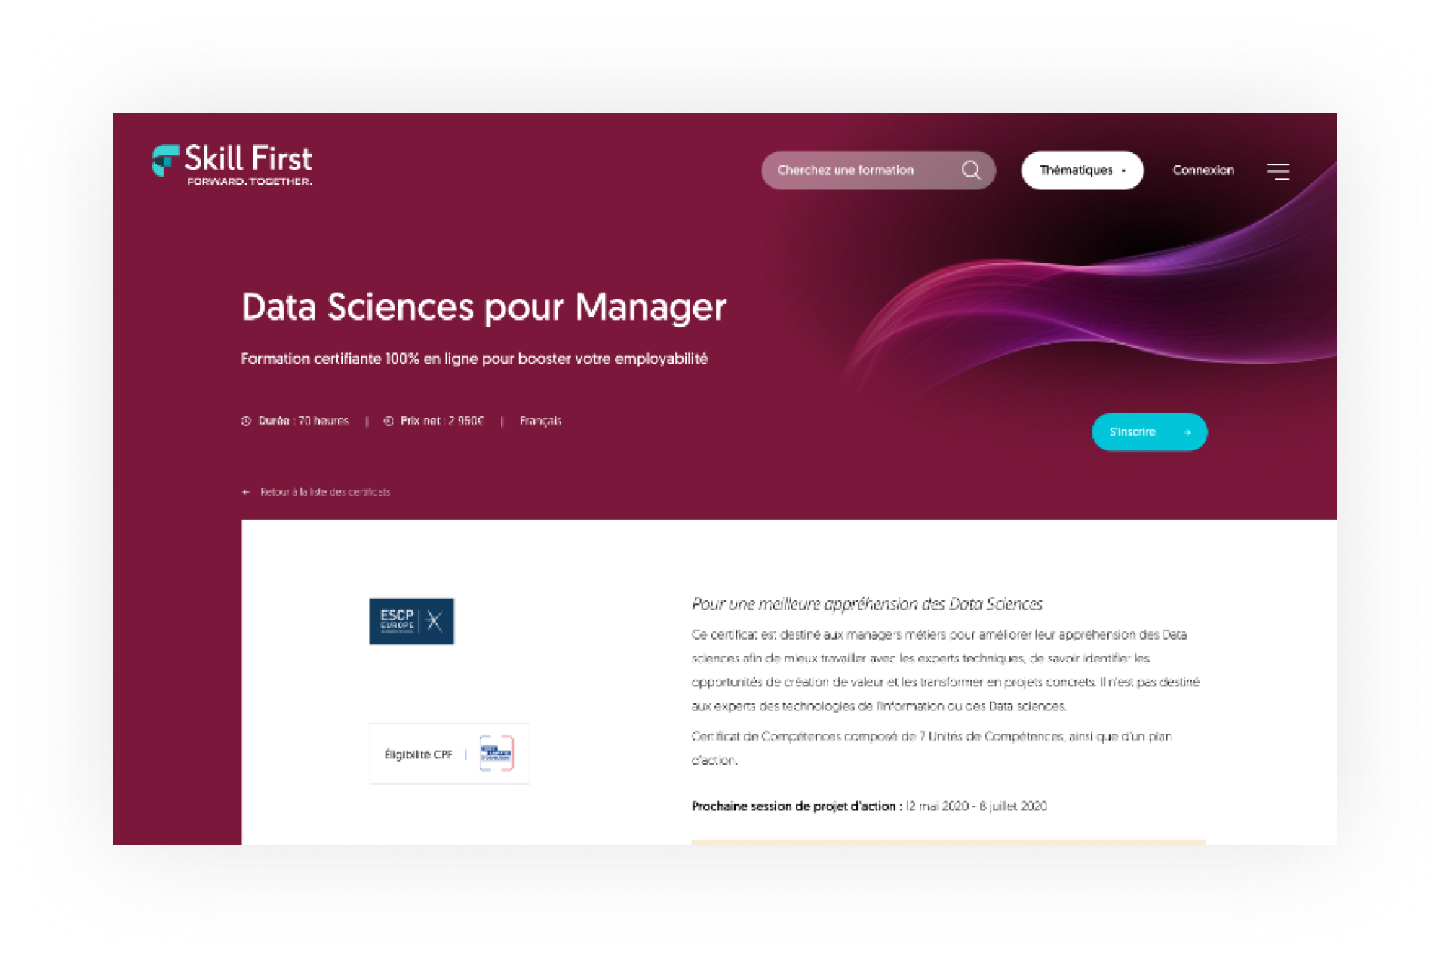Click the CPF logo in the eligibility badge
The width and height of the screenshot is (1450, 958).
(x=496, y=753)
